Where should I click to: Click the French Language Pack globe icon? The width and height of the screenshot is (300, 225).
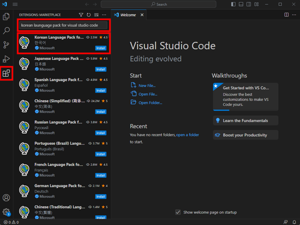click(24, 170)
